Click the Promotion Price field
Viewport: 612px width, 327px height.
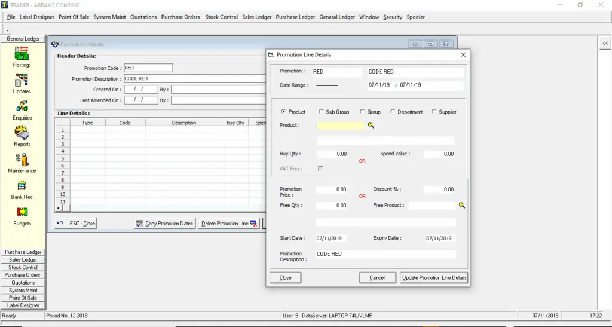332,190
